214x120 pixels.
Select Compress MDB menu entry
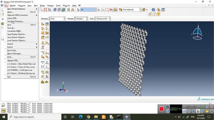click(21, 31)
